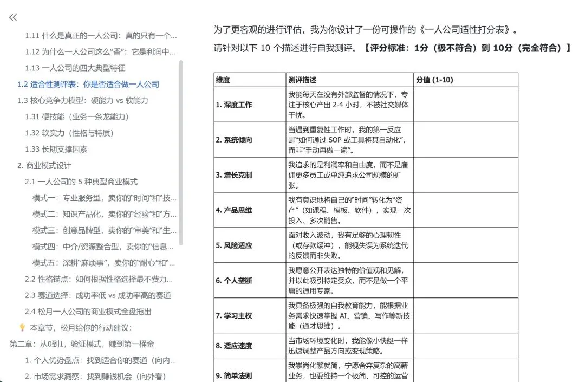Select 模式二：知识产品化 outline entry
This screenshot has height=382, width=585.
tap(105, 214)
